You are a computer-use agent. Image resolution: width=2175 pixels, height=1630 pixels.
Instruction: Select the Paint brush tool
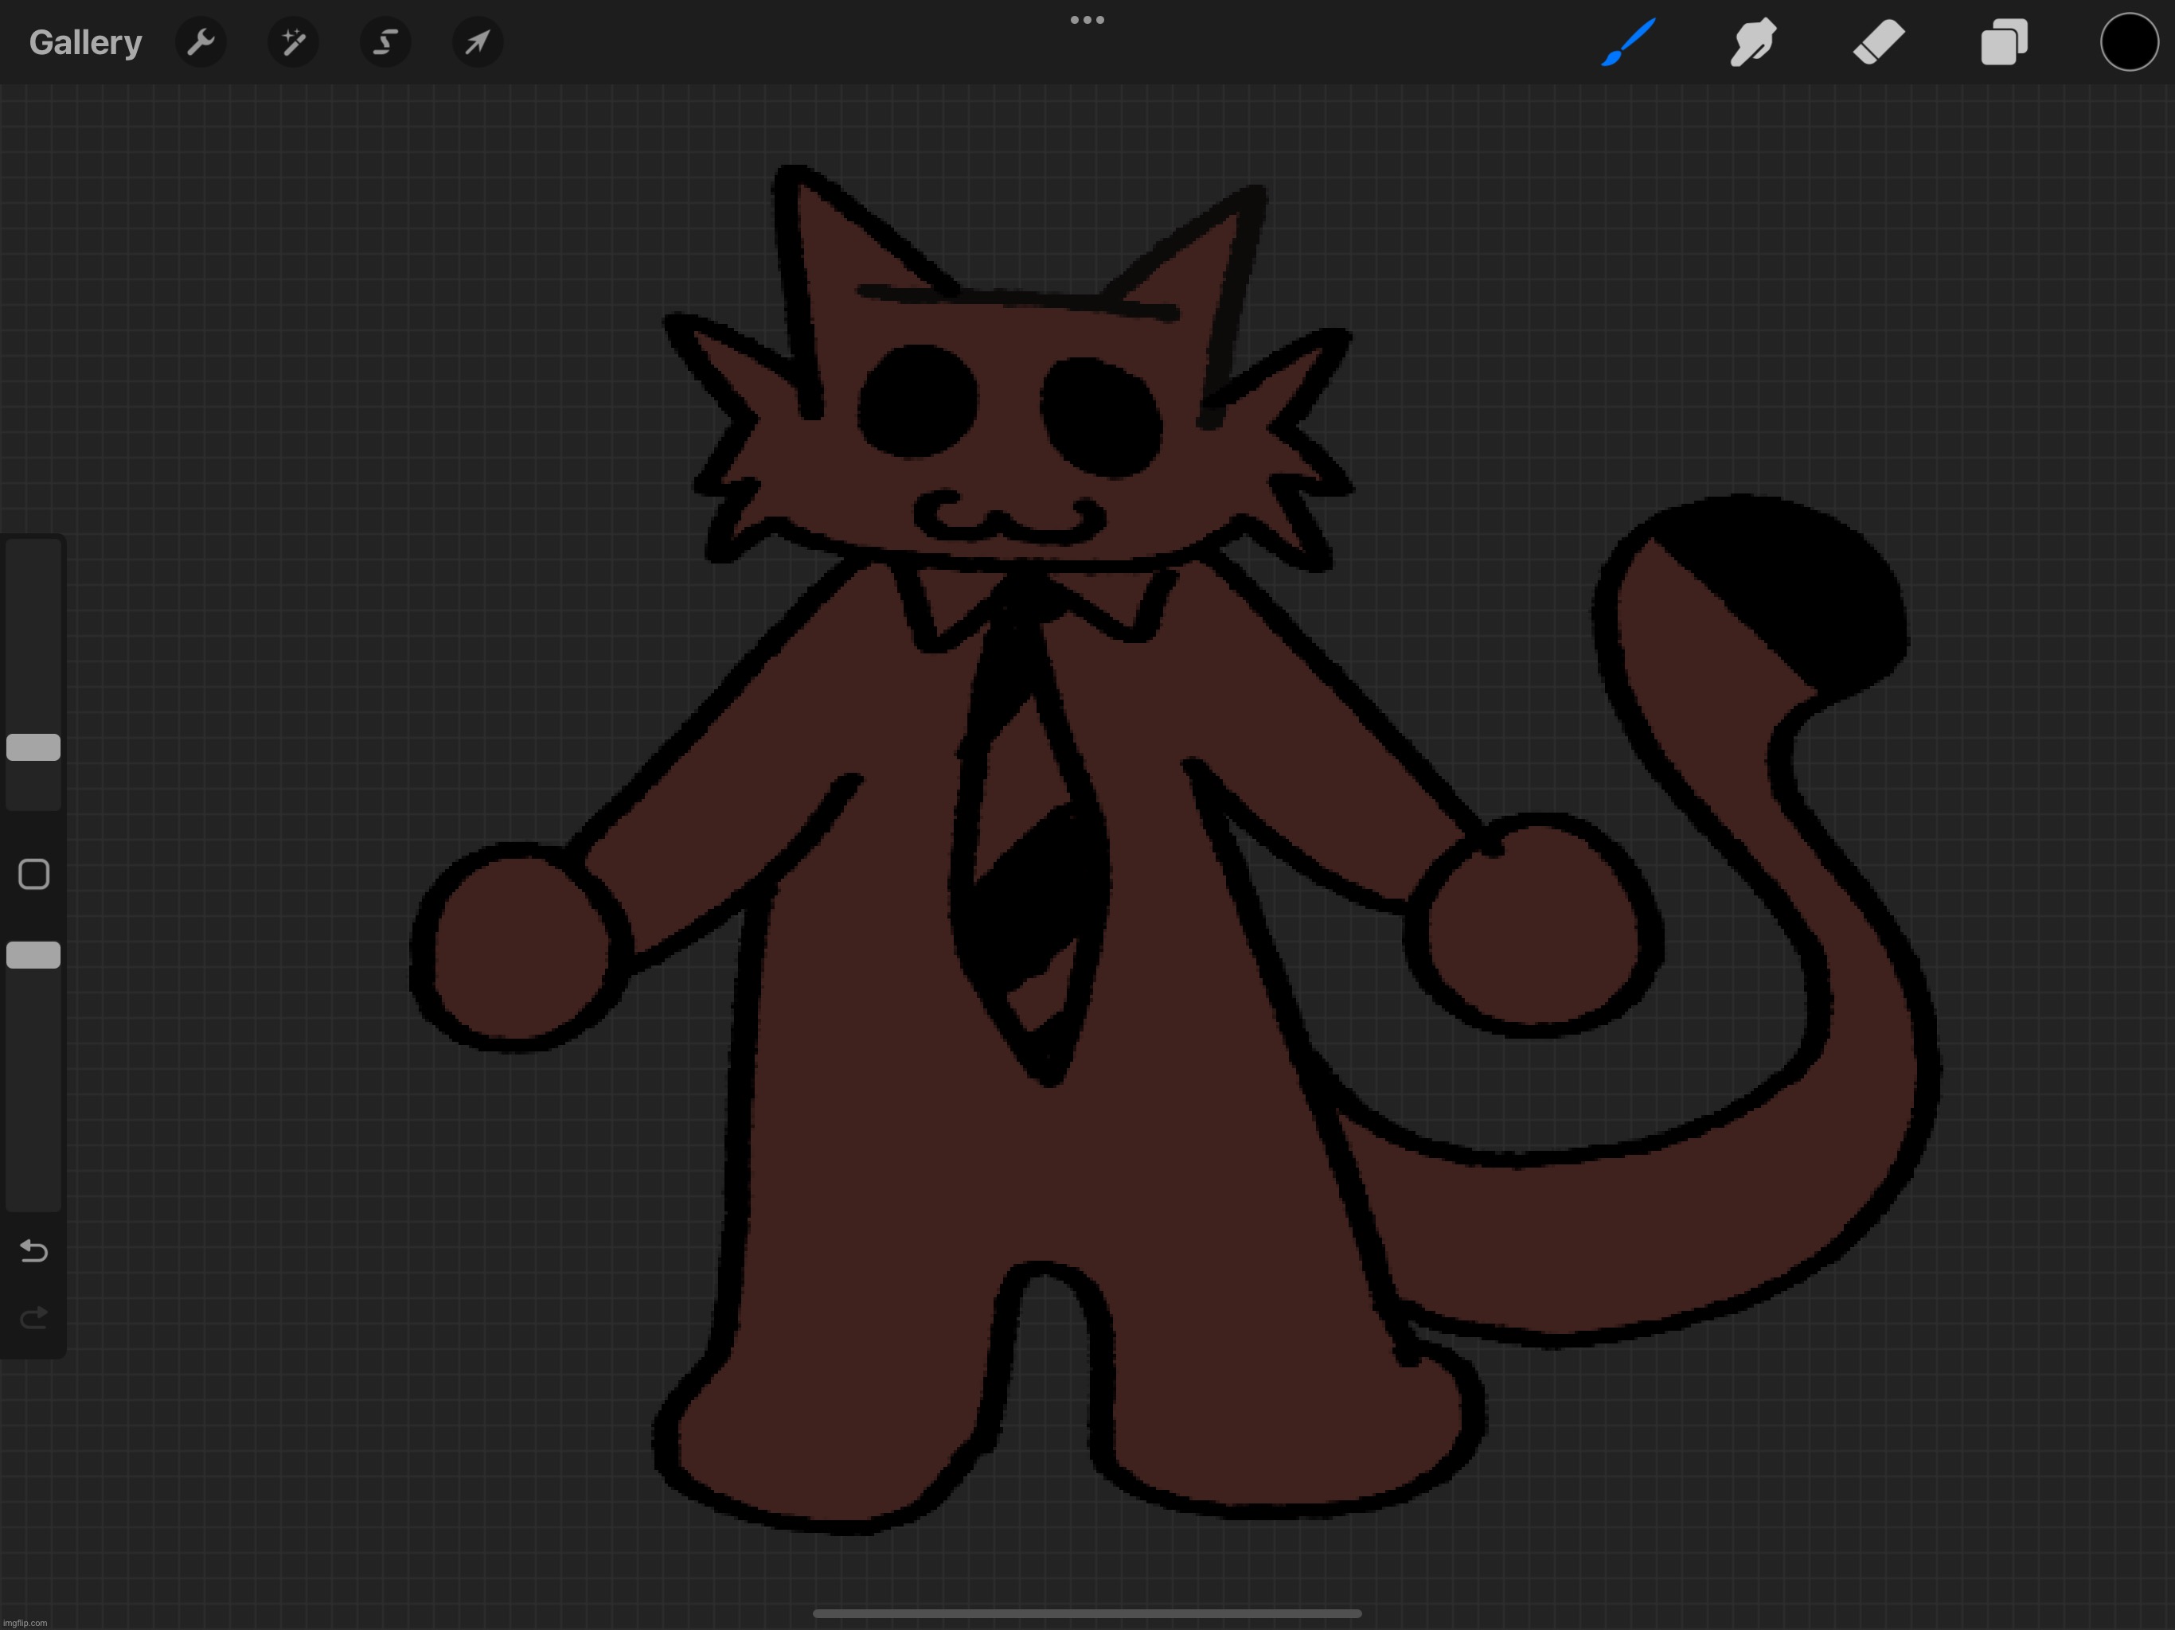tap(1628, 42)
